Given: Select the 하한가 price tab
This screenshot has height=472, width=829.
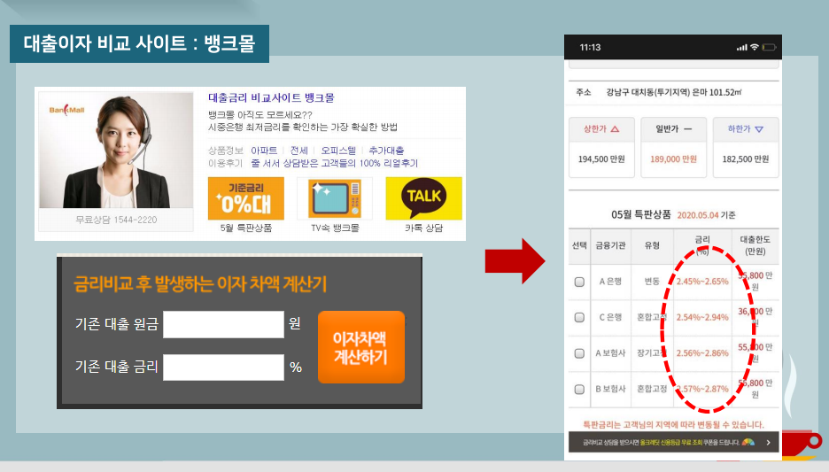Looking at the screenshot, I should 746,129.
